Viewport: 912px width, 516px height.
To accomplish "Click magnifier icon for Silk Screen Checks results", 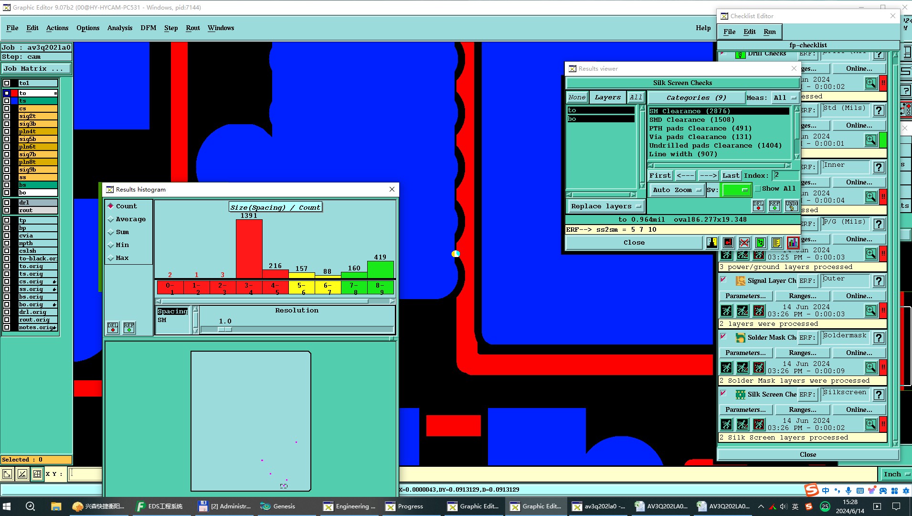I will 871,424.
